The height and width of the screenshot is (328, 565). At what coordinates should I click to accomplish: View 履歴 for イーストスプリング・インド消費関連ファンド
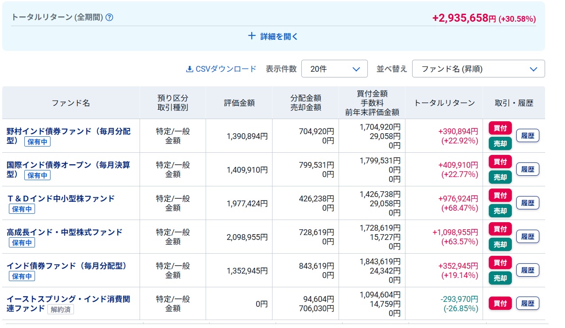pyautogui.click(x=527, y=303)
